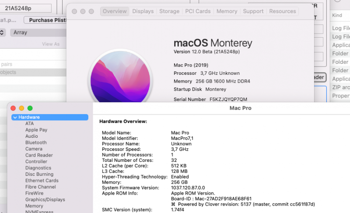Click the Purchase Plist button
The image size is (350, 213).
[45, 20]
